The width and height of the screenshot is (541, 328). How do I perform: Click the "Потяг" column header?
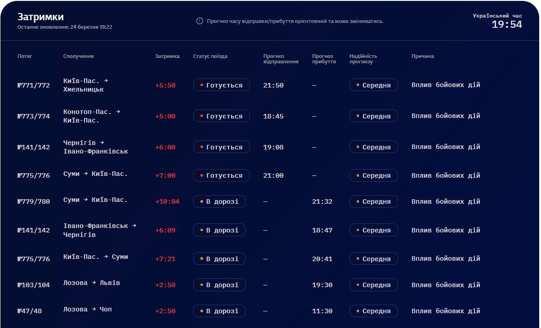click(25, 56)
